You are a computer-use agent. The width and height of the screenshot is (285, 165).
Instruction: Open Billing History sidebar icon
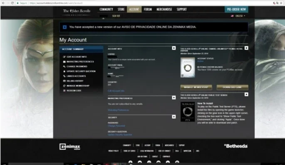click(64, 81)
